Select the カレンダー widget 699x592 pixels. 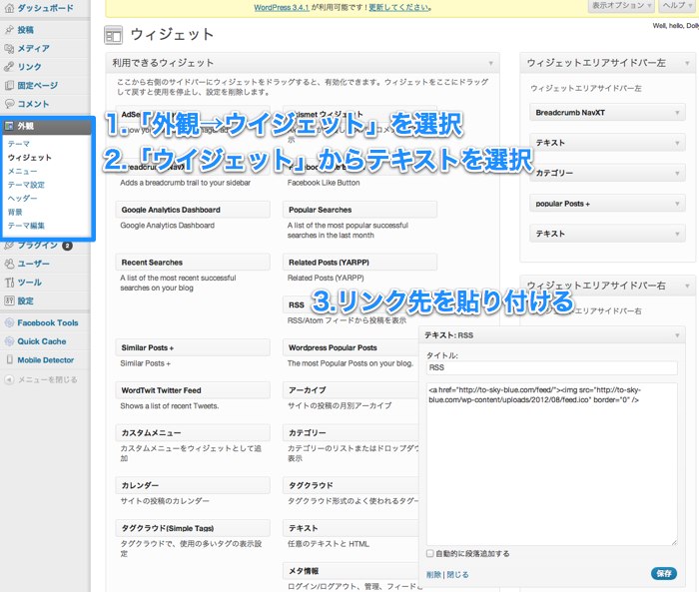click(193, 485)
